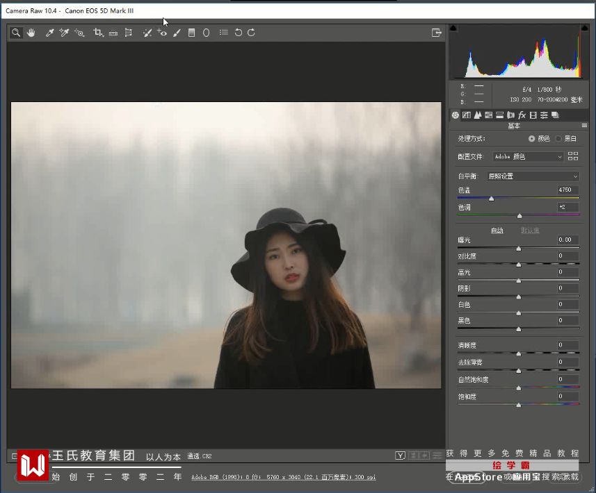Switch to the Tone Curve tab
596x493 pixels.
[467, 115]
